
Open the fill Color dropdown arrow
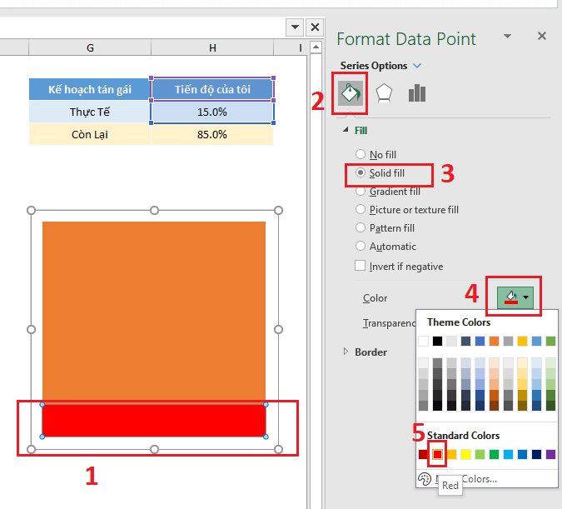526,297
